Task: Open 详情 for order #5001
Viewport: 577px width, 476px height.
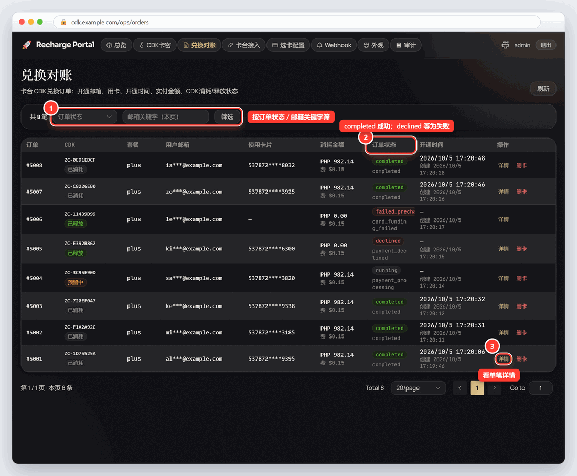Action: [x=504, y=359]
